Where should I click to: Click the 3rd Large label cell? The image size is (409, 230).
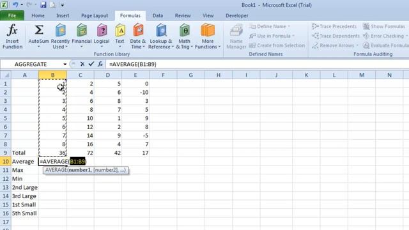pos(25,196)
